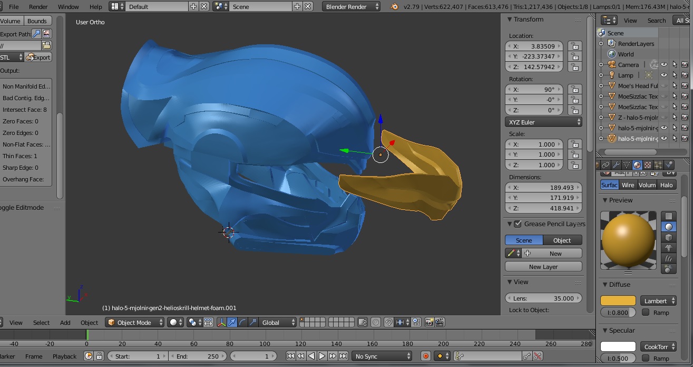Image resolution: width=693 pixels, height=367 pixels.
Task: Click the record keyframe button in timeline
Action: tap(426, 356)
